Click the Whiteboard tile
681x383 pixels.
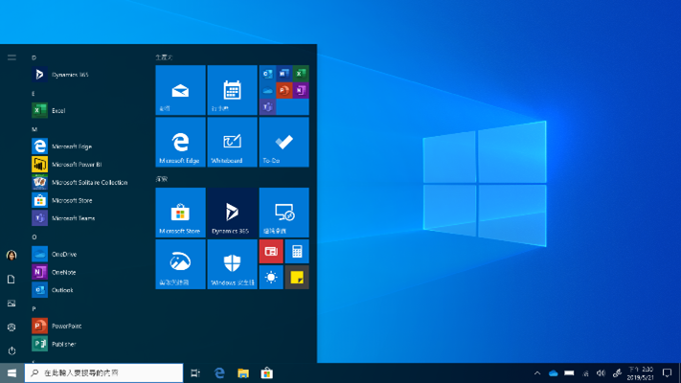click(x=232, y=142)
